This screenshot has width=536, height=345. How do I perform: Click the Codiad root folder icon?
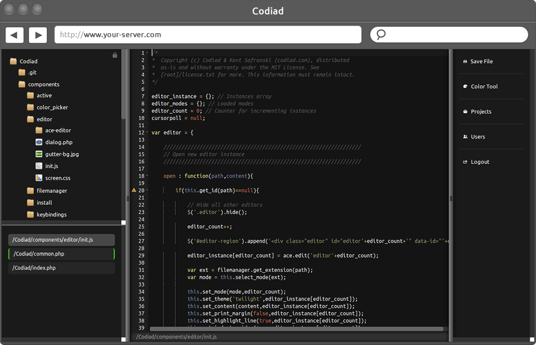pos(13,61)
